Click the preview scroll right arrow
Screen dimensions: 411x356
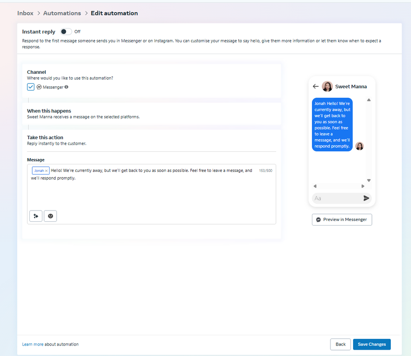tap(363, 186)
